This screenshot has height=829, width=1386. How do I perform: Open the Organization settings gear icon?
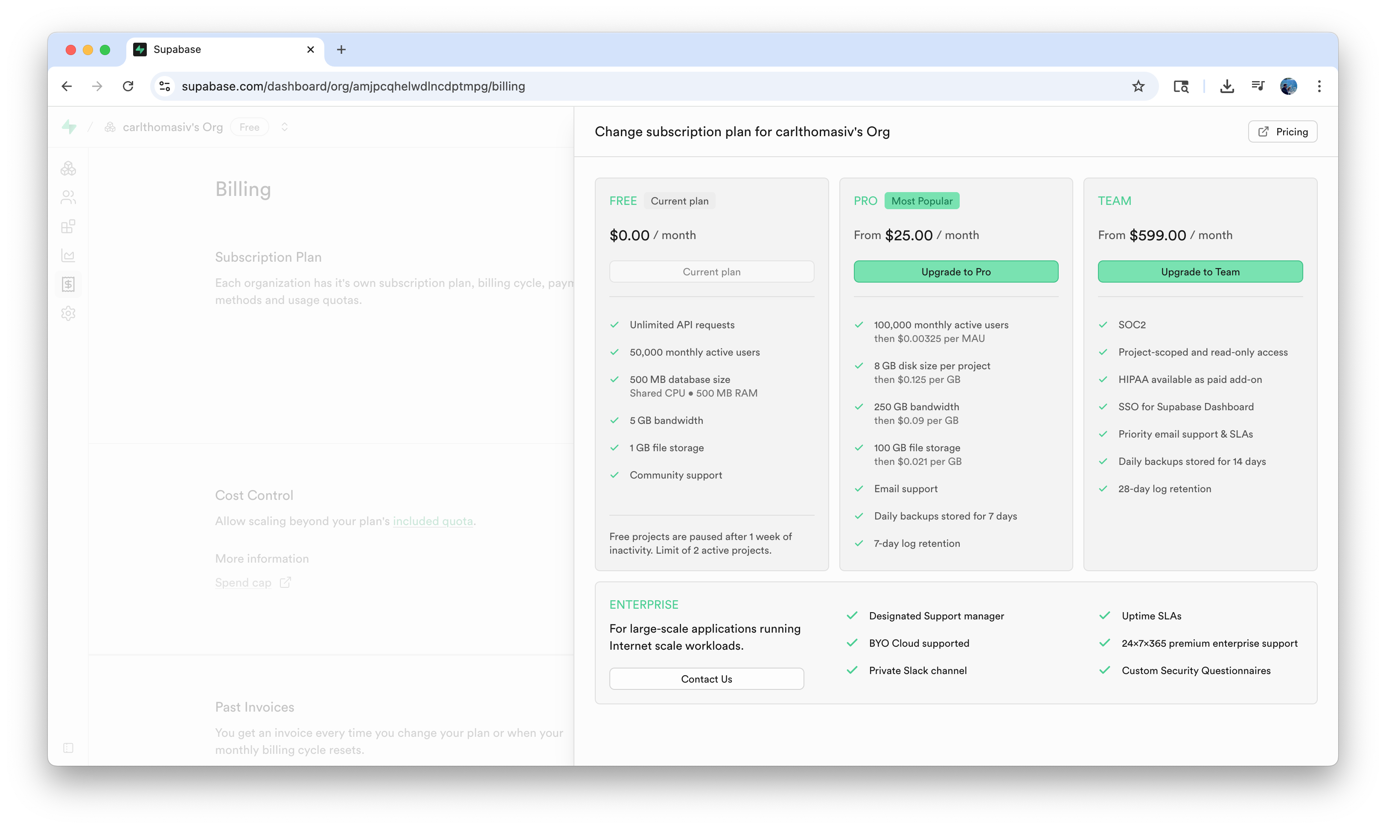[68, 313]
